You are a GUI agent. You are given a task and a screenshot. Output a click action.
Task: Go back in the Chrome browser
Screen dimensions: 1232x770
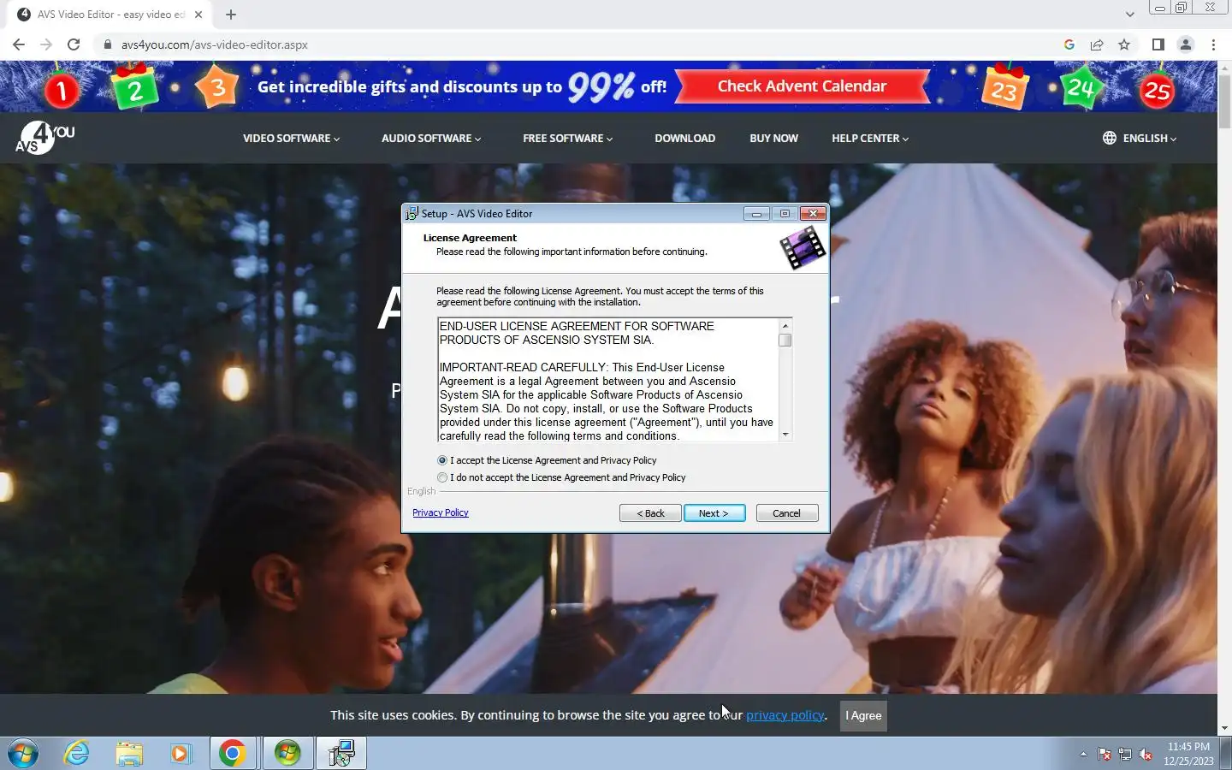pos(19,44)
